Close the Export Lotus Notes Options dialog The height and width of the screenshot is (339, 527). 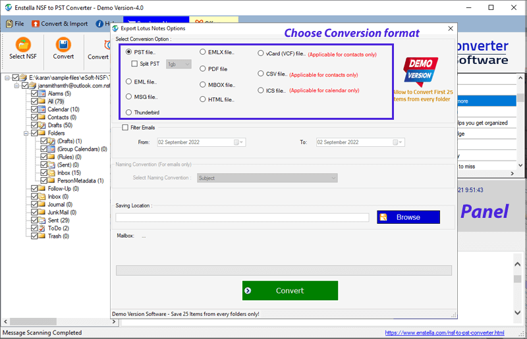click(451, 28)
